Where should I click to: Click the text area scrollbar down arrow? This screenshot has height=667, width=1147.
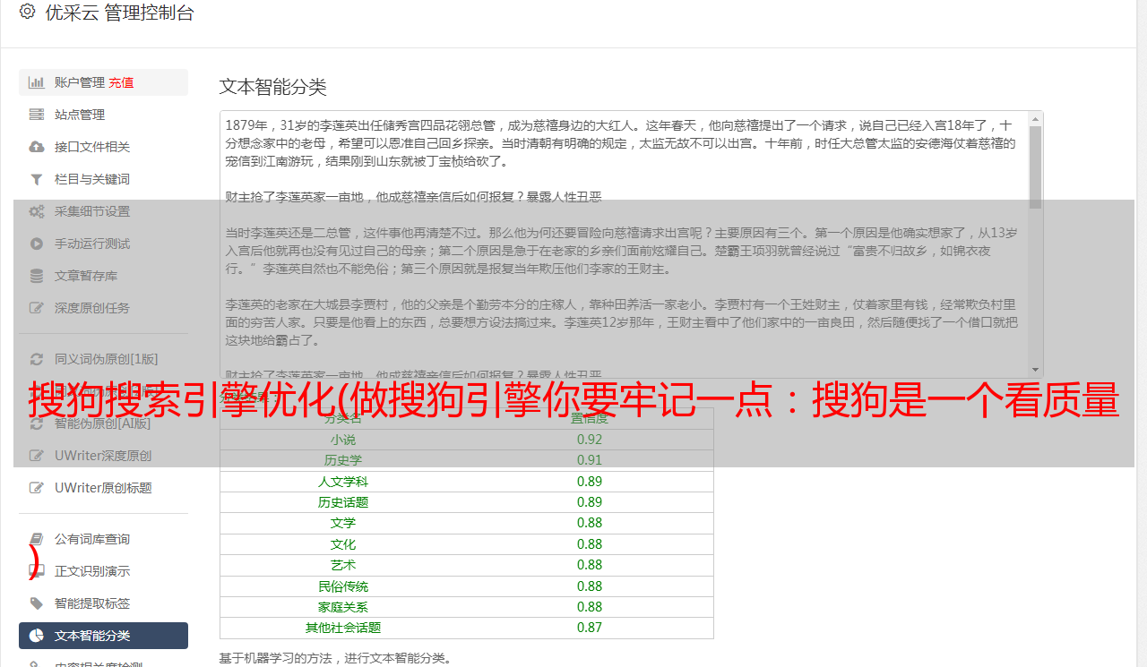[x=1036, y=370]
